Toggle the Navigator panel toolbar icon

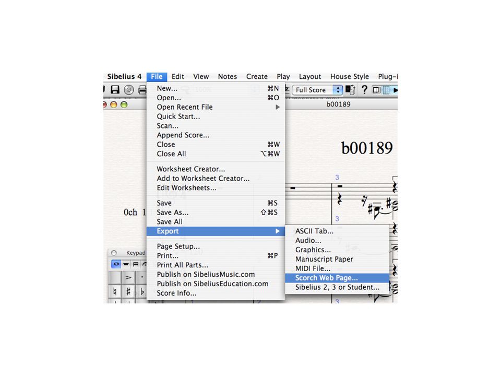[x=377, y=90]
